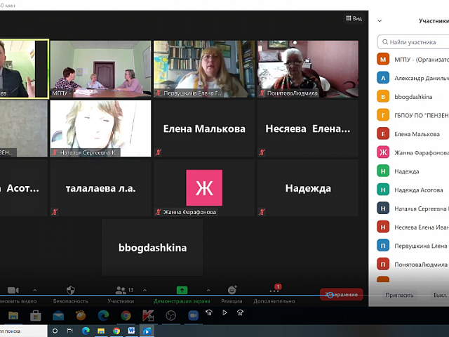Select Жанна Фарафонова's video tile

click(x=203, y=188)
